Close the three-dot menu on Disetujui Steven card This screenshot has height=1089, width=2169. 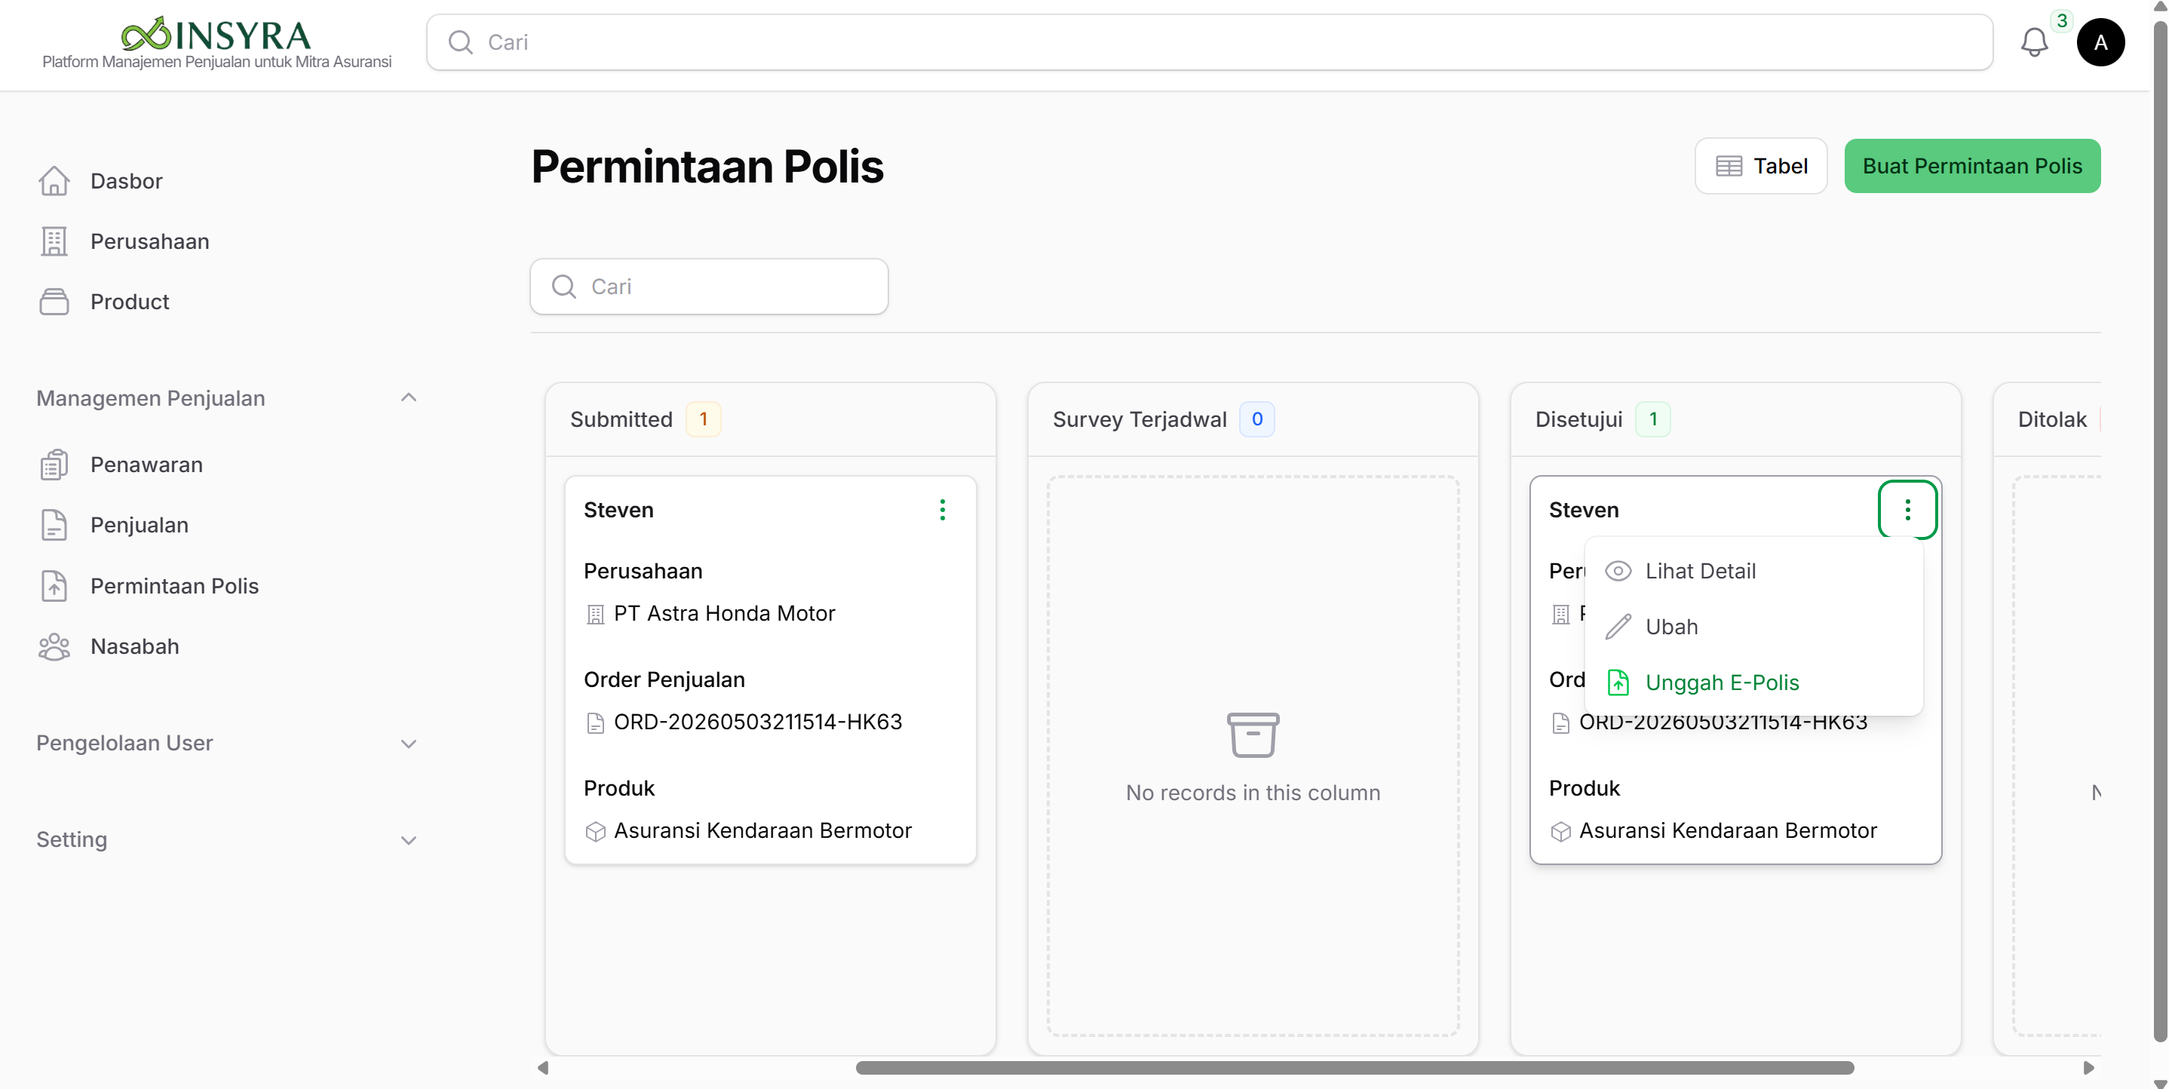click(x=1907, y=510)
